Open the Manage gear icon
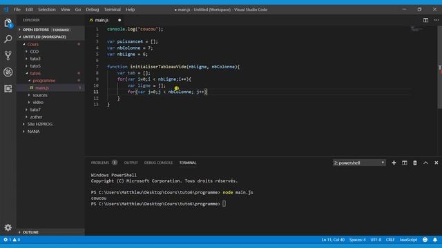 click(8, 227)
